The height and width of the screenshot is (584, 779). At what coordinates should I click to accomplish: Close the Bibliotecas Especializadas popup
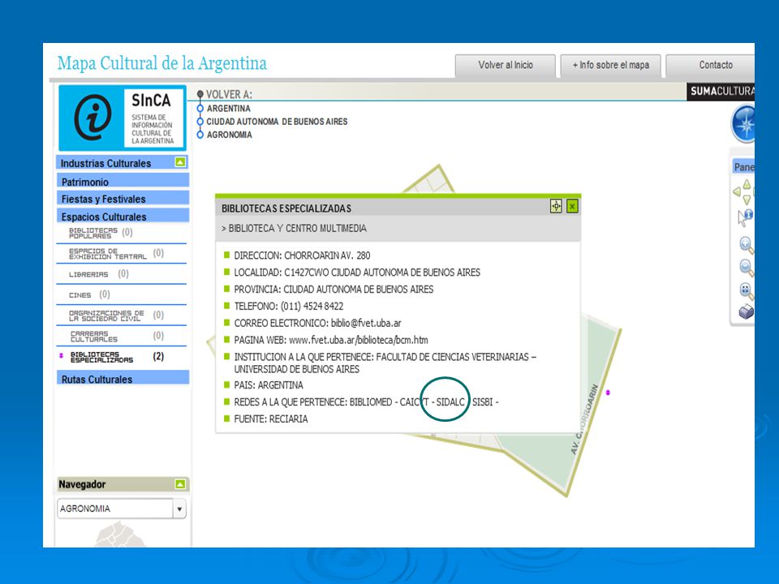(x=572, y=206)
